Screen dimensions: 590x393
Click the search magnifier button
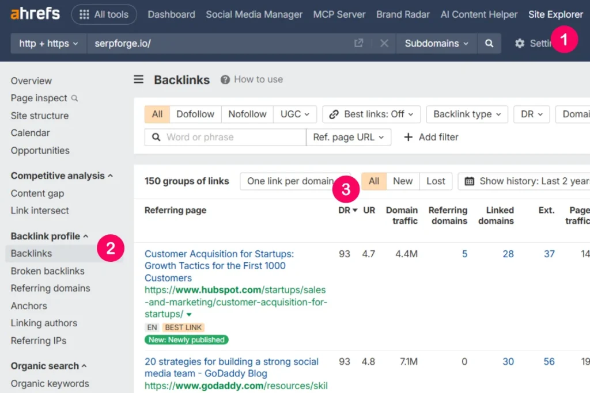[489, 43]
